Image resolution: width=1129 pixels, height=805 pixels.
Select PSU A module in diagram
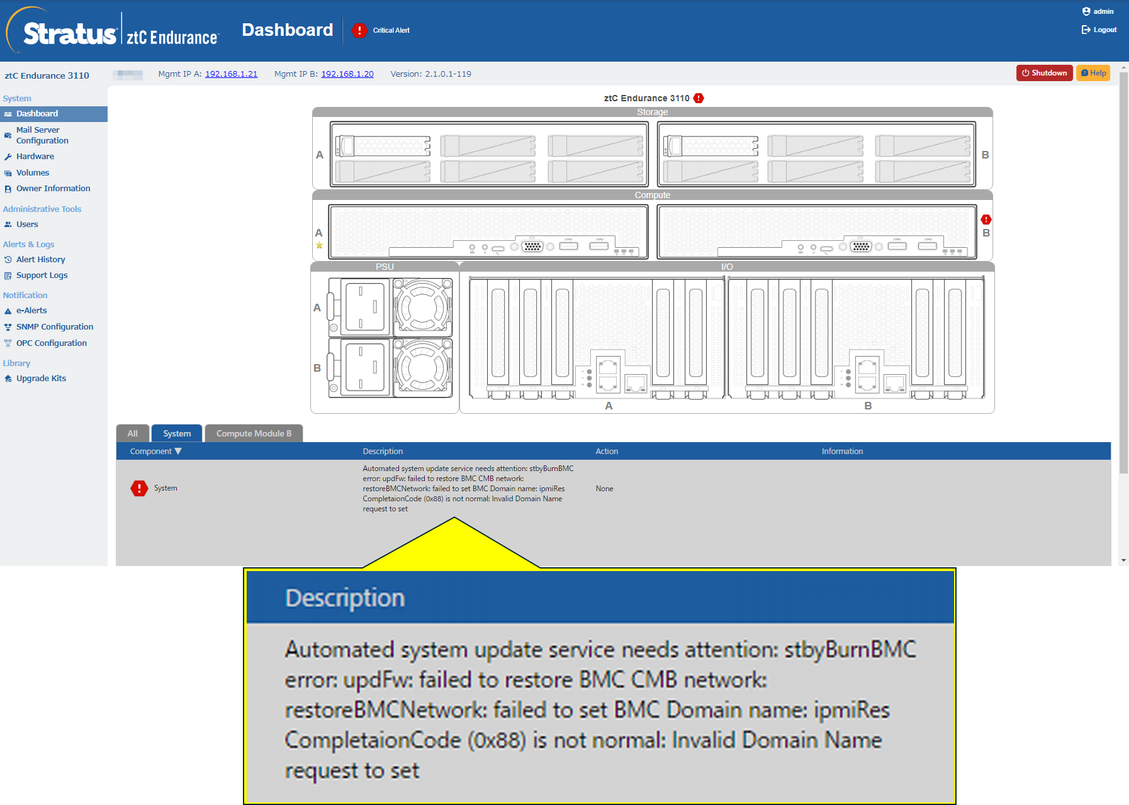coord(390,308)
